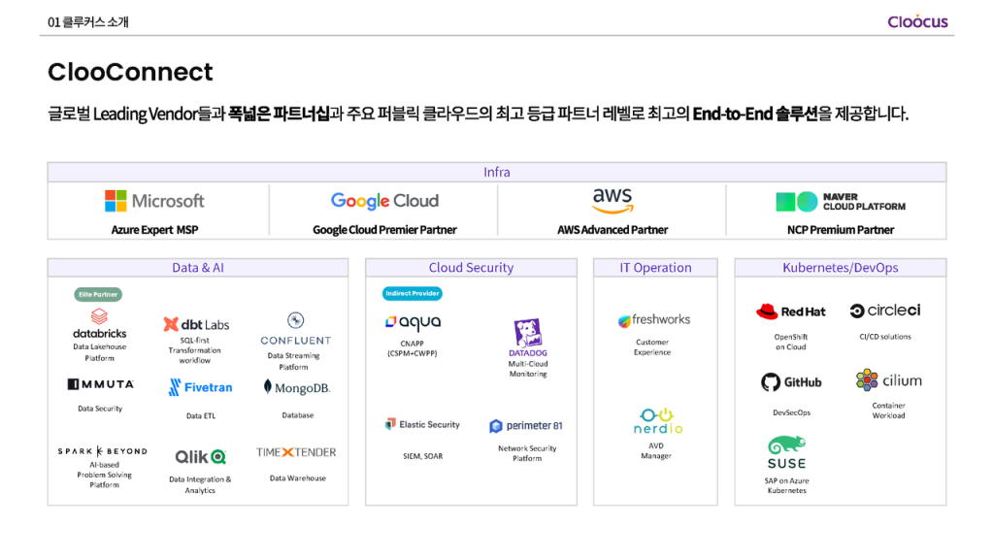This screenshot has width=994, height=559.
Task: Click the 'OpenShift on Cloud' caption
Action: [x=791, y=343]
